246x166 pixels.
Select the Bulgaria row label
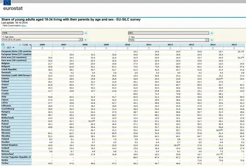(5, 67)
